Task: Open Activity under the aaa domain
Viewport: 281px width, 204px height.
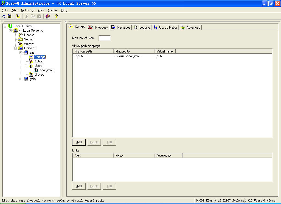Action: tap(39, 61)
